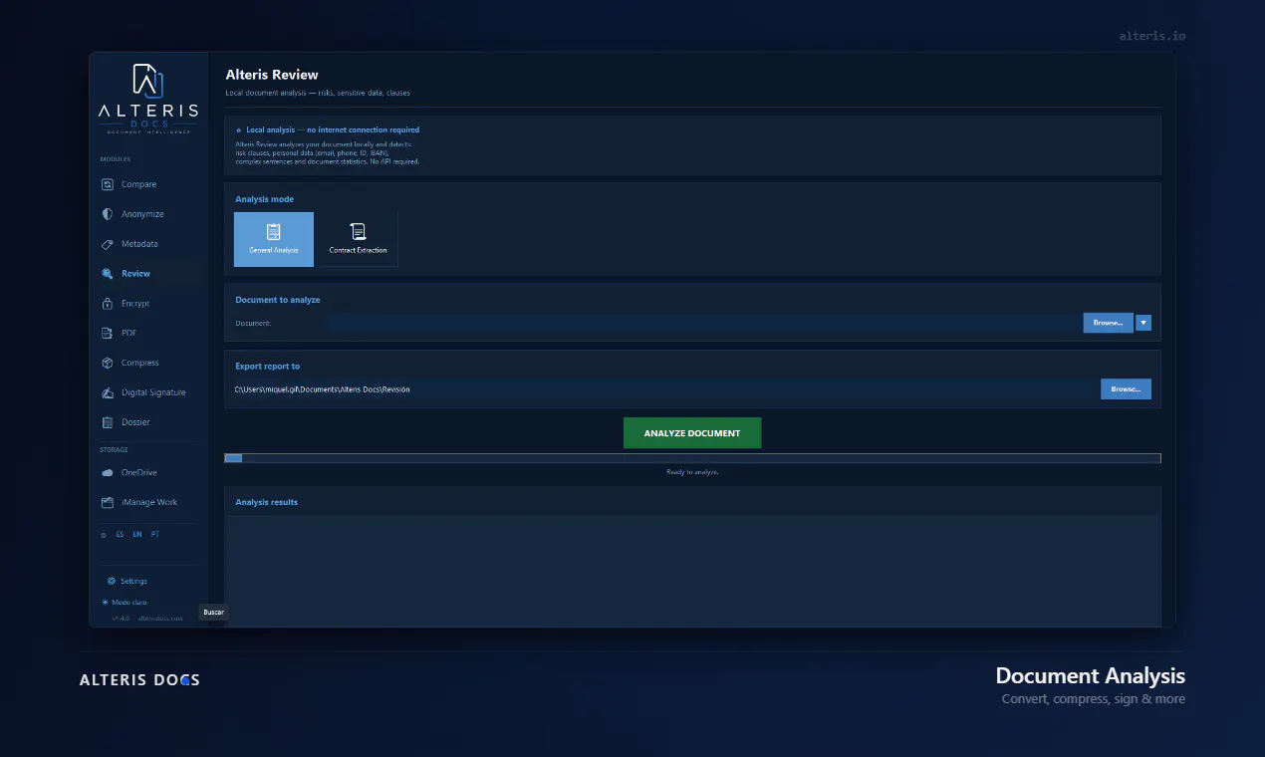Click the sun icon beside Modo claro

tap(105, 603)
